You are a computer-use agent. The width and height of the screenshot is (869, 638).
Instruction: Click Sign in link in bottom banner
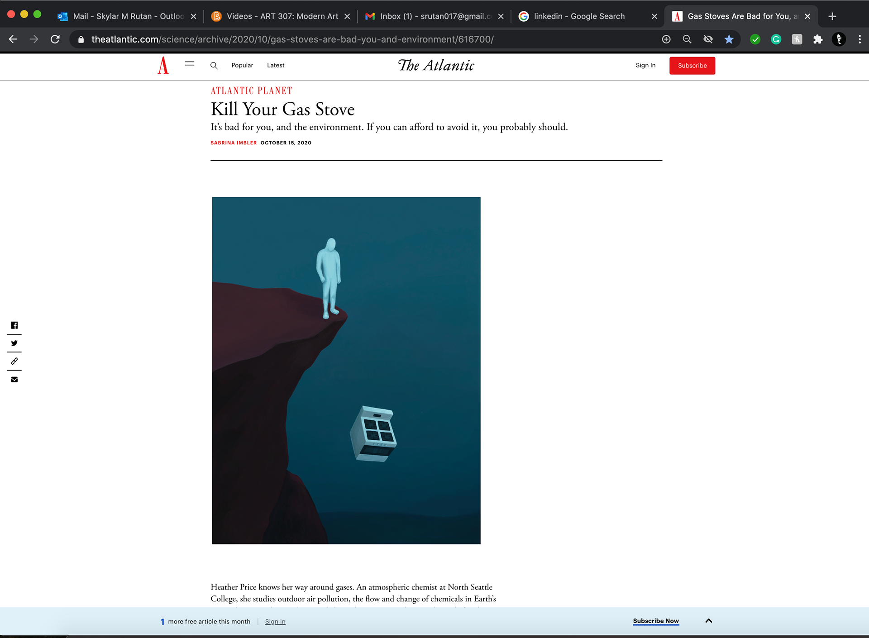pos(275,621)
